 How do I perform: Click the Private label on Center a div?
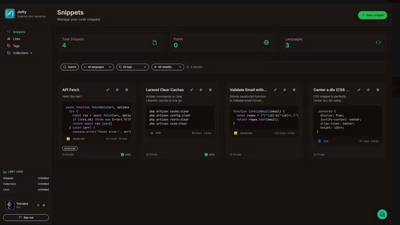click(319, 154)
